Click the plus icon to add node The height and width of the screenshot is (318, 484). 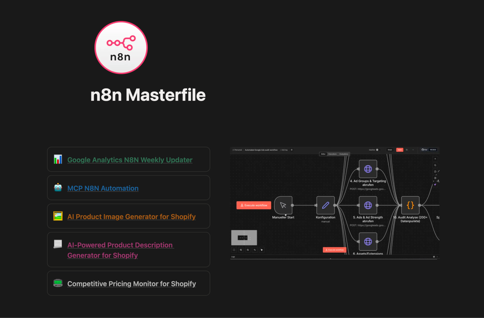click(435, 159)
